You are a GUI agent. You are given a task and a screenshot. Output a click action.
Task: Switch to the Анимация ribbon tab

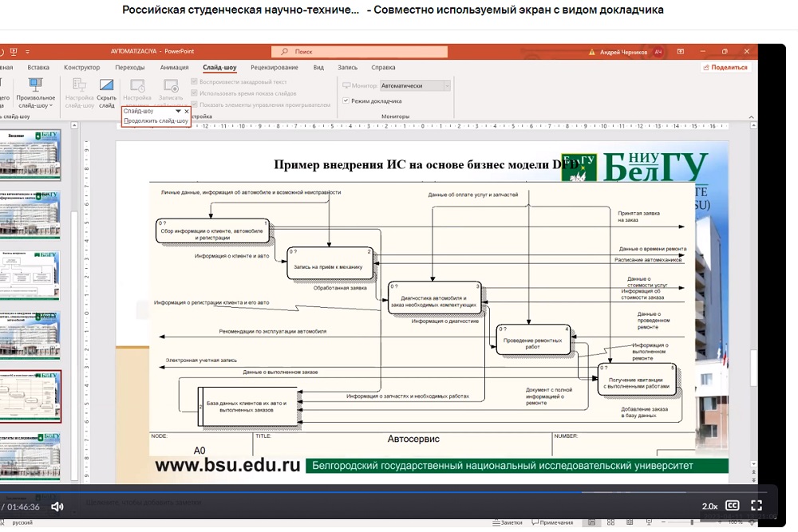click(174, 68)
